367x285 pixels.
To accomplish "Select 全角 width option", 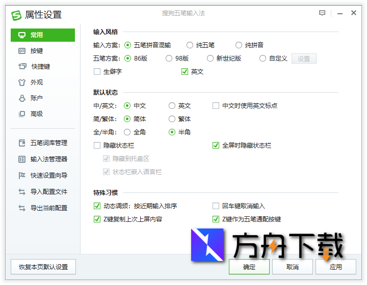I will 127,132.
